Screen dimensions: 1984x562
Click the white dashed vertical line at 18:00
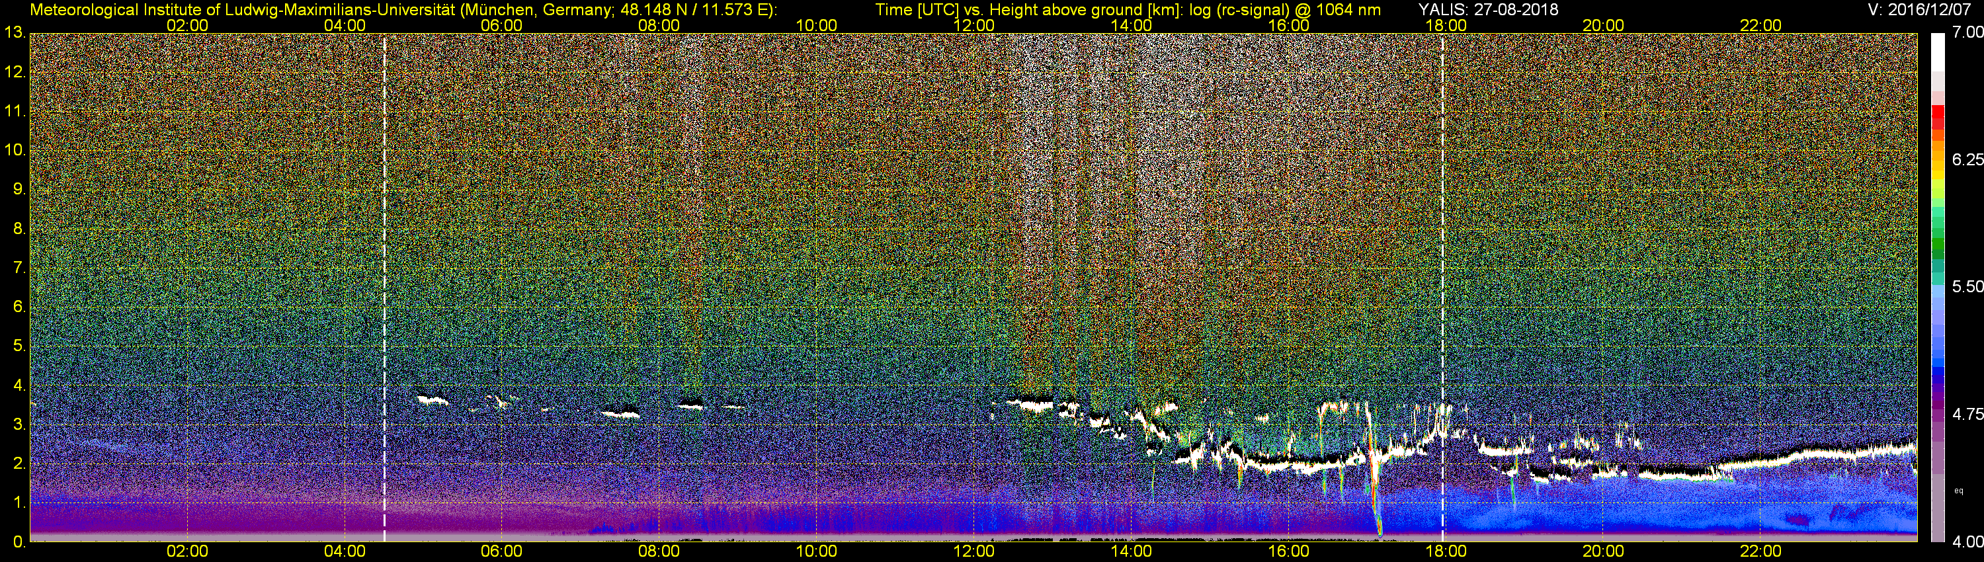click(1442, 287)
